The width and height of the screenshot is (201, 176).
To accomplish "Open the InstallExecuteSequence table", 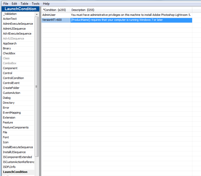I will coord(18,147).
